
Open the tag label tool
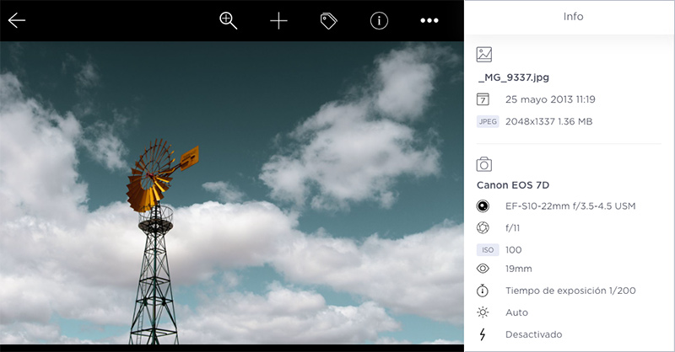point(328,20)
